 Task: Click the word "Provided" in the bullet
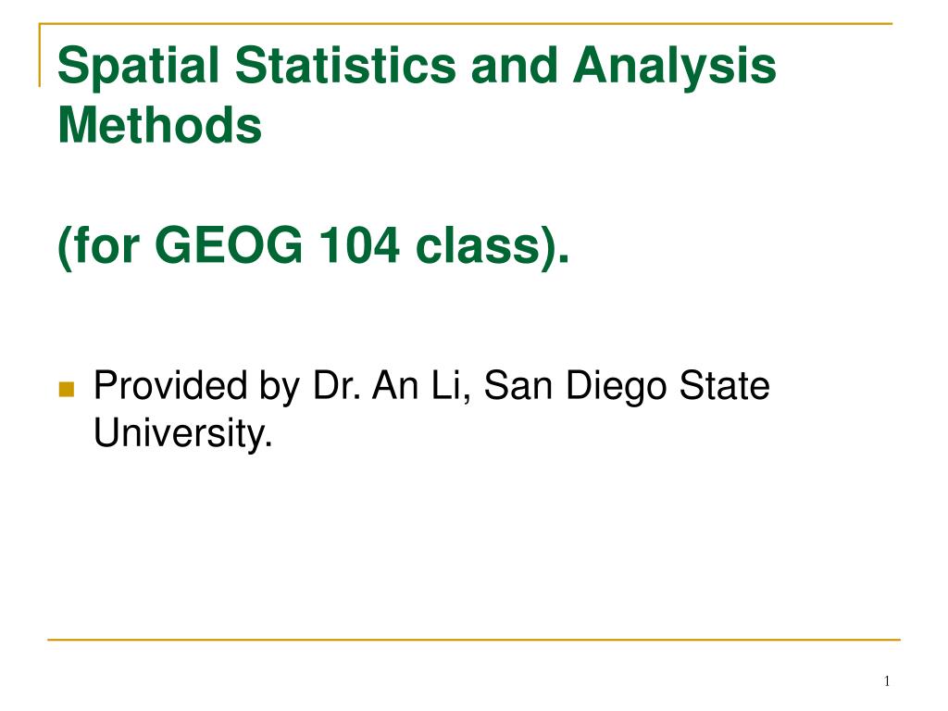[170, 385]
